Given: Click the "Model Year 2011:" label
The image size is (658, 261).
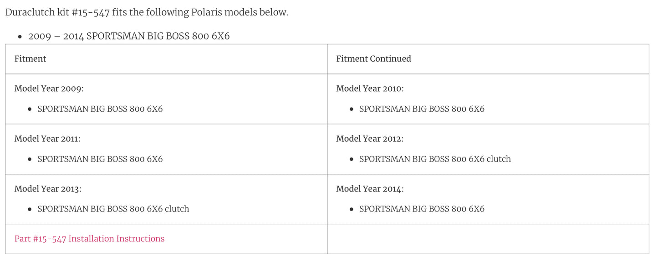Looking at the screenshot, I should (47, 139).
